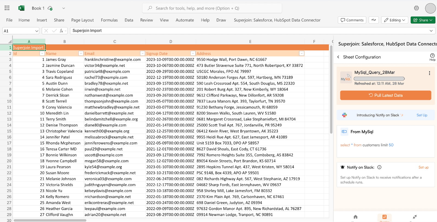Select column D header
The height and width of the screenshot is (222, 437).
coord(171,42)
